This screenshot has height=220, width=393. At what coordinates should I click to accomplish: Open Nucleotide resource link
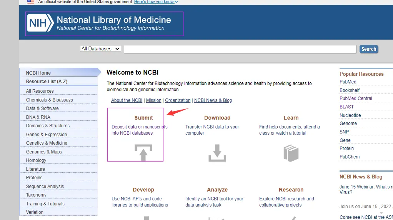pyautogui.click(x=350, y=115)
